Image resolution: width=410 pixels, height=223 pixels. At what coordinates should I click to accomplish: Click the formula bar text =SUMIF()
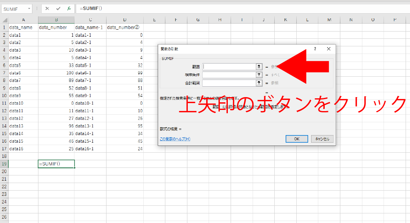[91, 8]
